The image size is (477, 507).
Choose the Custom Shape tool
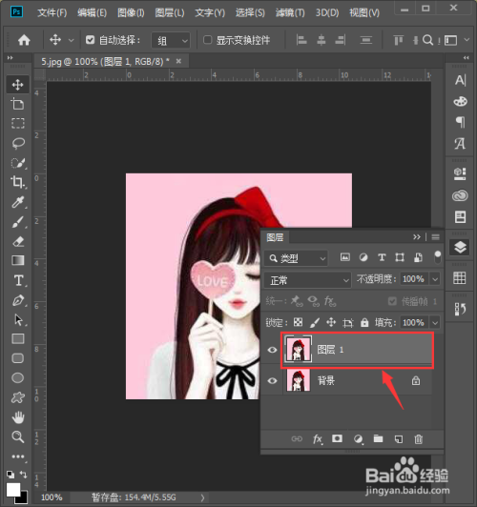[18, 397]
